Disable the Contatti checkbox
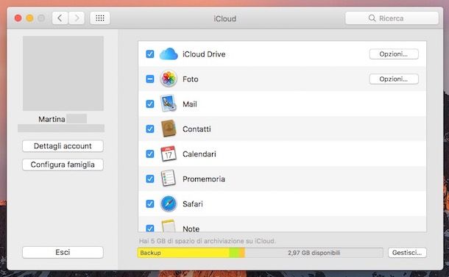Screen dimensions: 449x277 coord(150,129)
